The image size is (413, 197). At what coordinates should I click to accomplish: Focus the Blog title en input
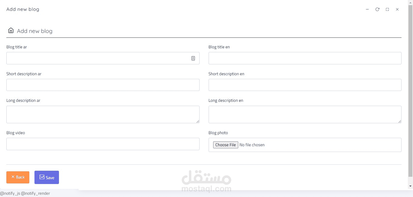click(305, 58)
